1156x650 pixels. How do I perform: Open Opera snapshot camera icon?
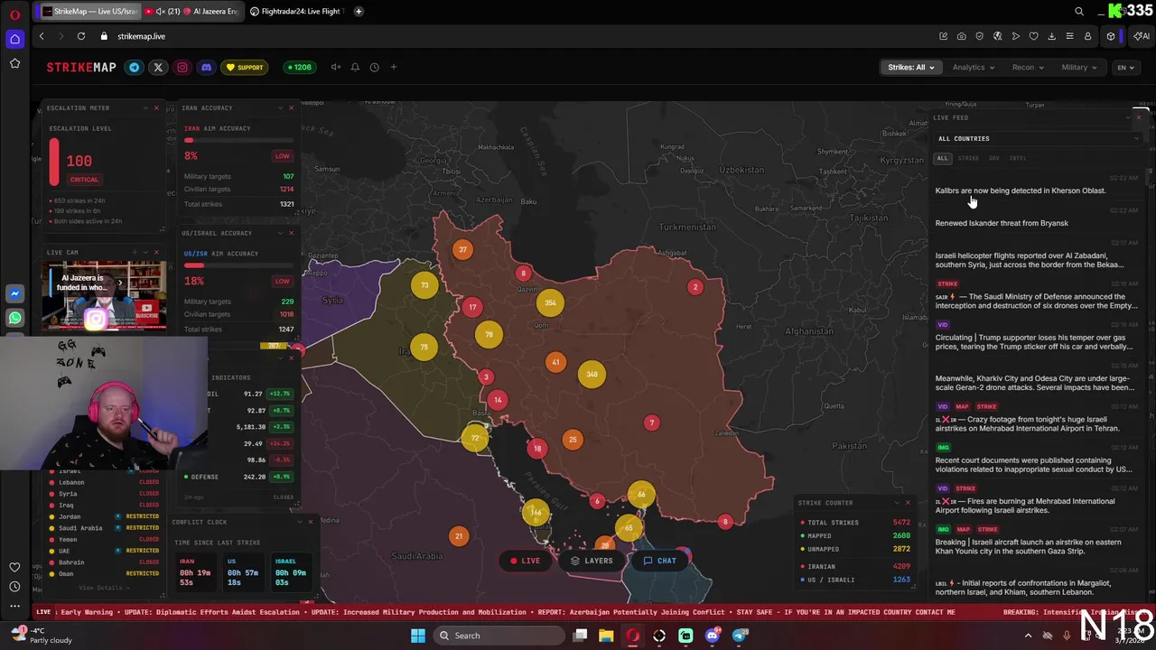tap(961, 36)
